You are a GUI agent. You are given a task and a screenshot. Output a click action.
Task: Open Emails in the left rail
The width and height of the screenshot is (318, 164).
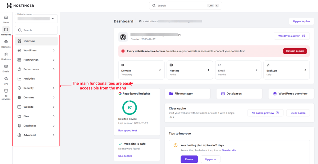(6, 68)
